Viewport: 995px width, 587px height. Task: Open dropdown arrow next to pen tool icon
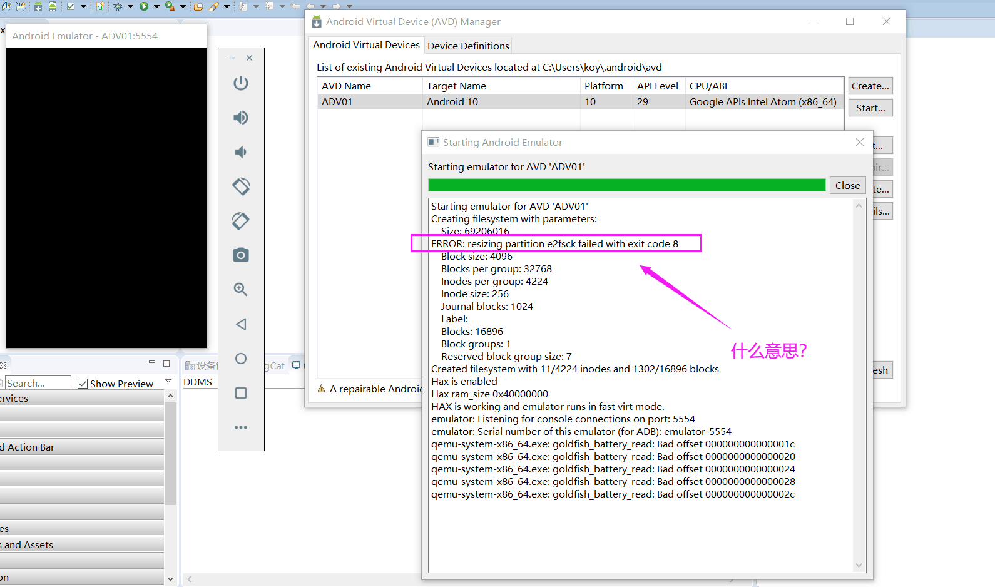pos(227,6)
